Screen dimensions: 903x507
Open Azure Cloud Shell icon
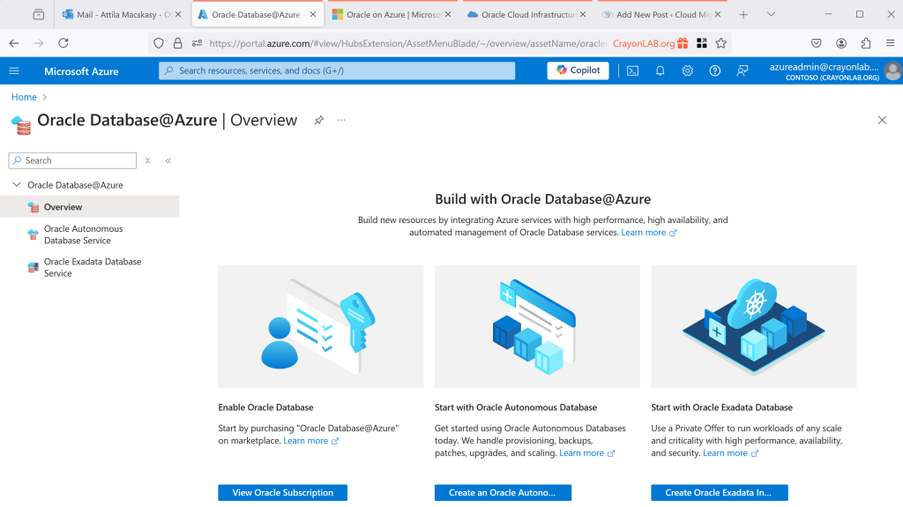tap(632, 71)
